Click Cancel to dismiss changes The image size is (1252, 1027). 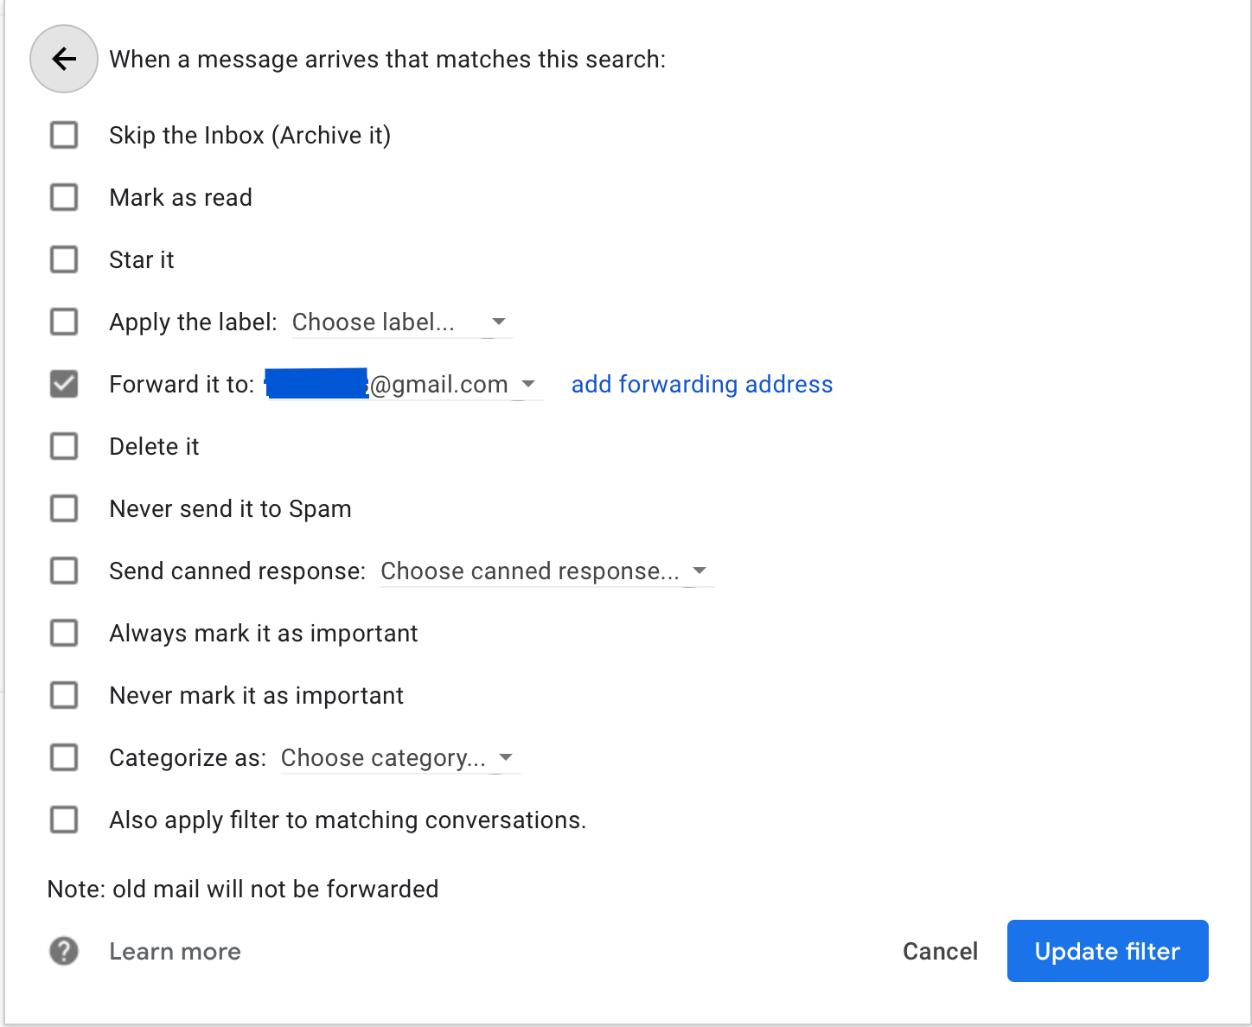click(941, 951)
